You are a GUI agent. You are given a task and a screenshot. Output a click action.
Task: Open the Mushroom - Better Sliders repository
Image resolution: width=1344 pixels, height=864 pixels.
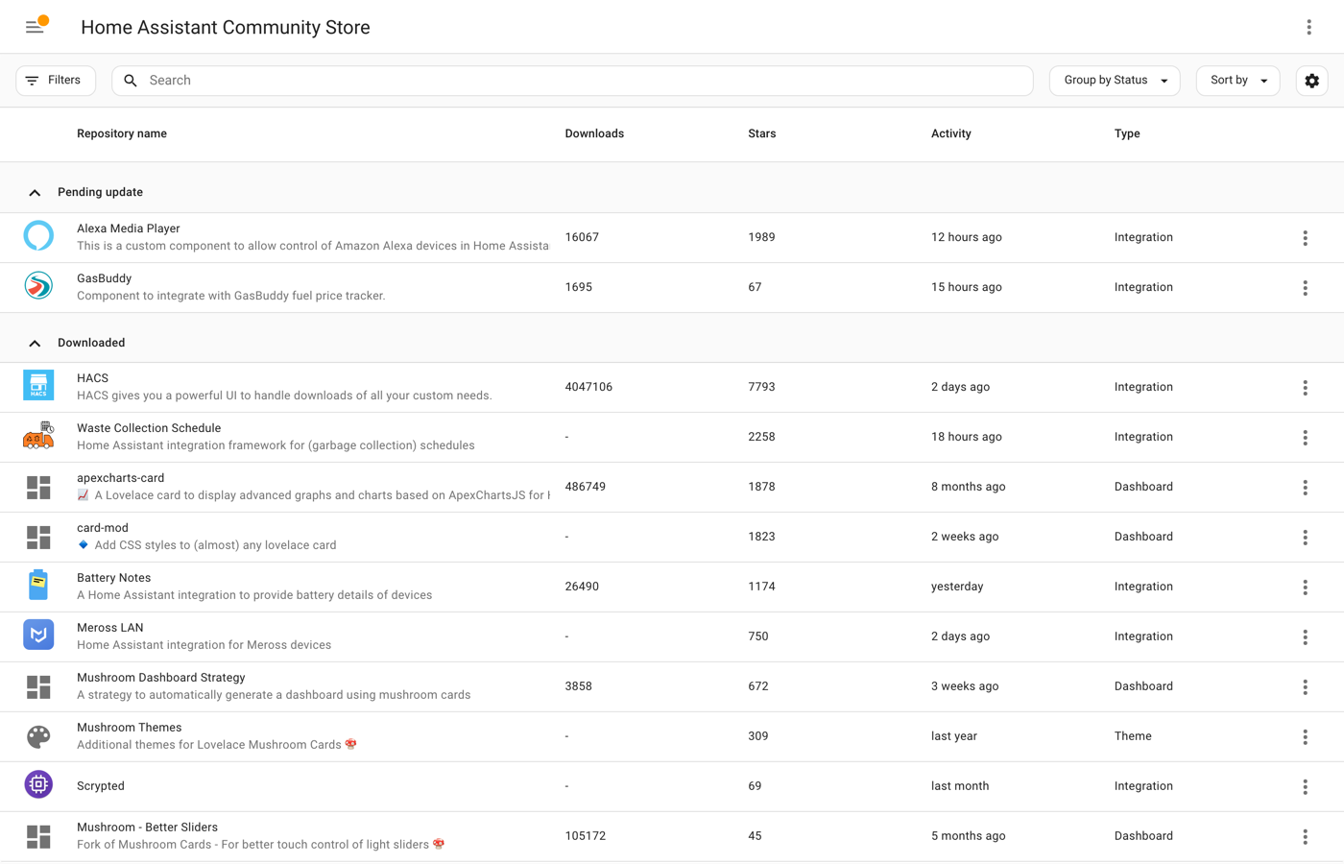(x=672, y=836)
